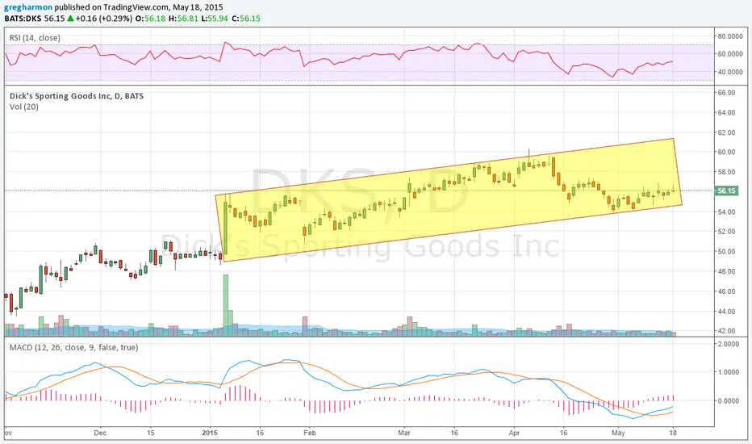Click the 48.00 price axis label
The image size is (752, 444).
[726, 271]
